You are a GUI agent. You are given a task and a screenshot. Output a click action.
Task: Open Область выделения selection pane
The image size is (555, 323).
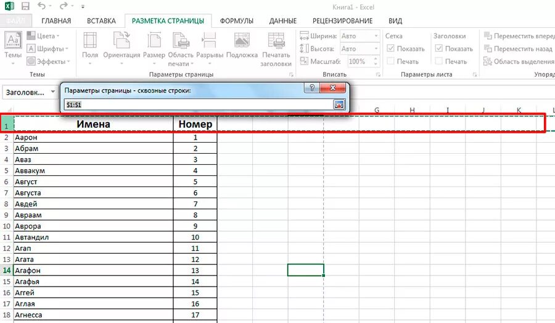(x=519, y=61)
